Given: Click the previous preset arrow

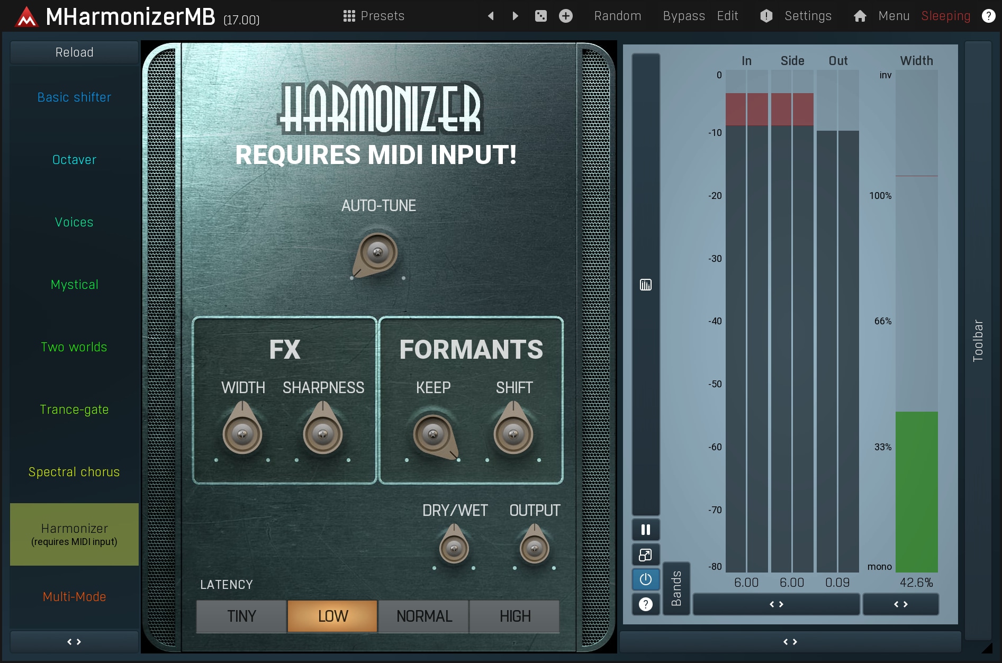Looking at the screenshot, I should click(491, 16).
